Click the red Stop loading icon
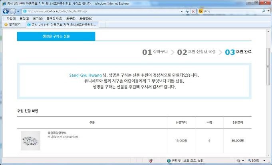This screenshot has width=272, height=165. click(x=193, y=12)
